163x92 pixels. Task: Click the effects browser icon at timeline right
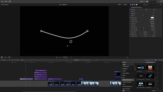pyautogui.click(x=159, y=60)
